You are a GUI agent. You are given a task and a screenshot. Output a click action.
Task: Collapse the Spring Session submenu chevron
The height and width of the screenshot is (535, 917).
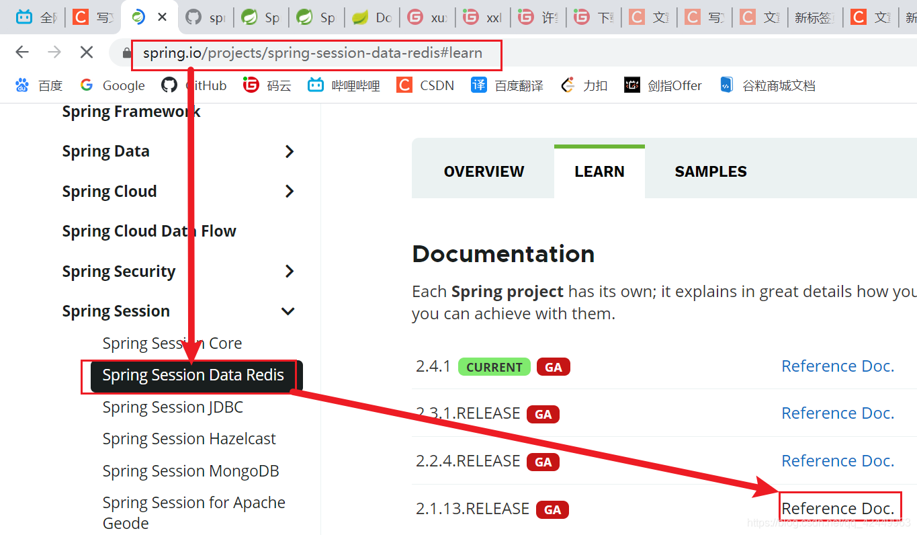tap(288, 311)
